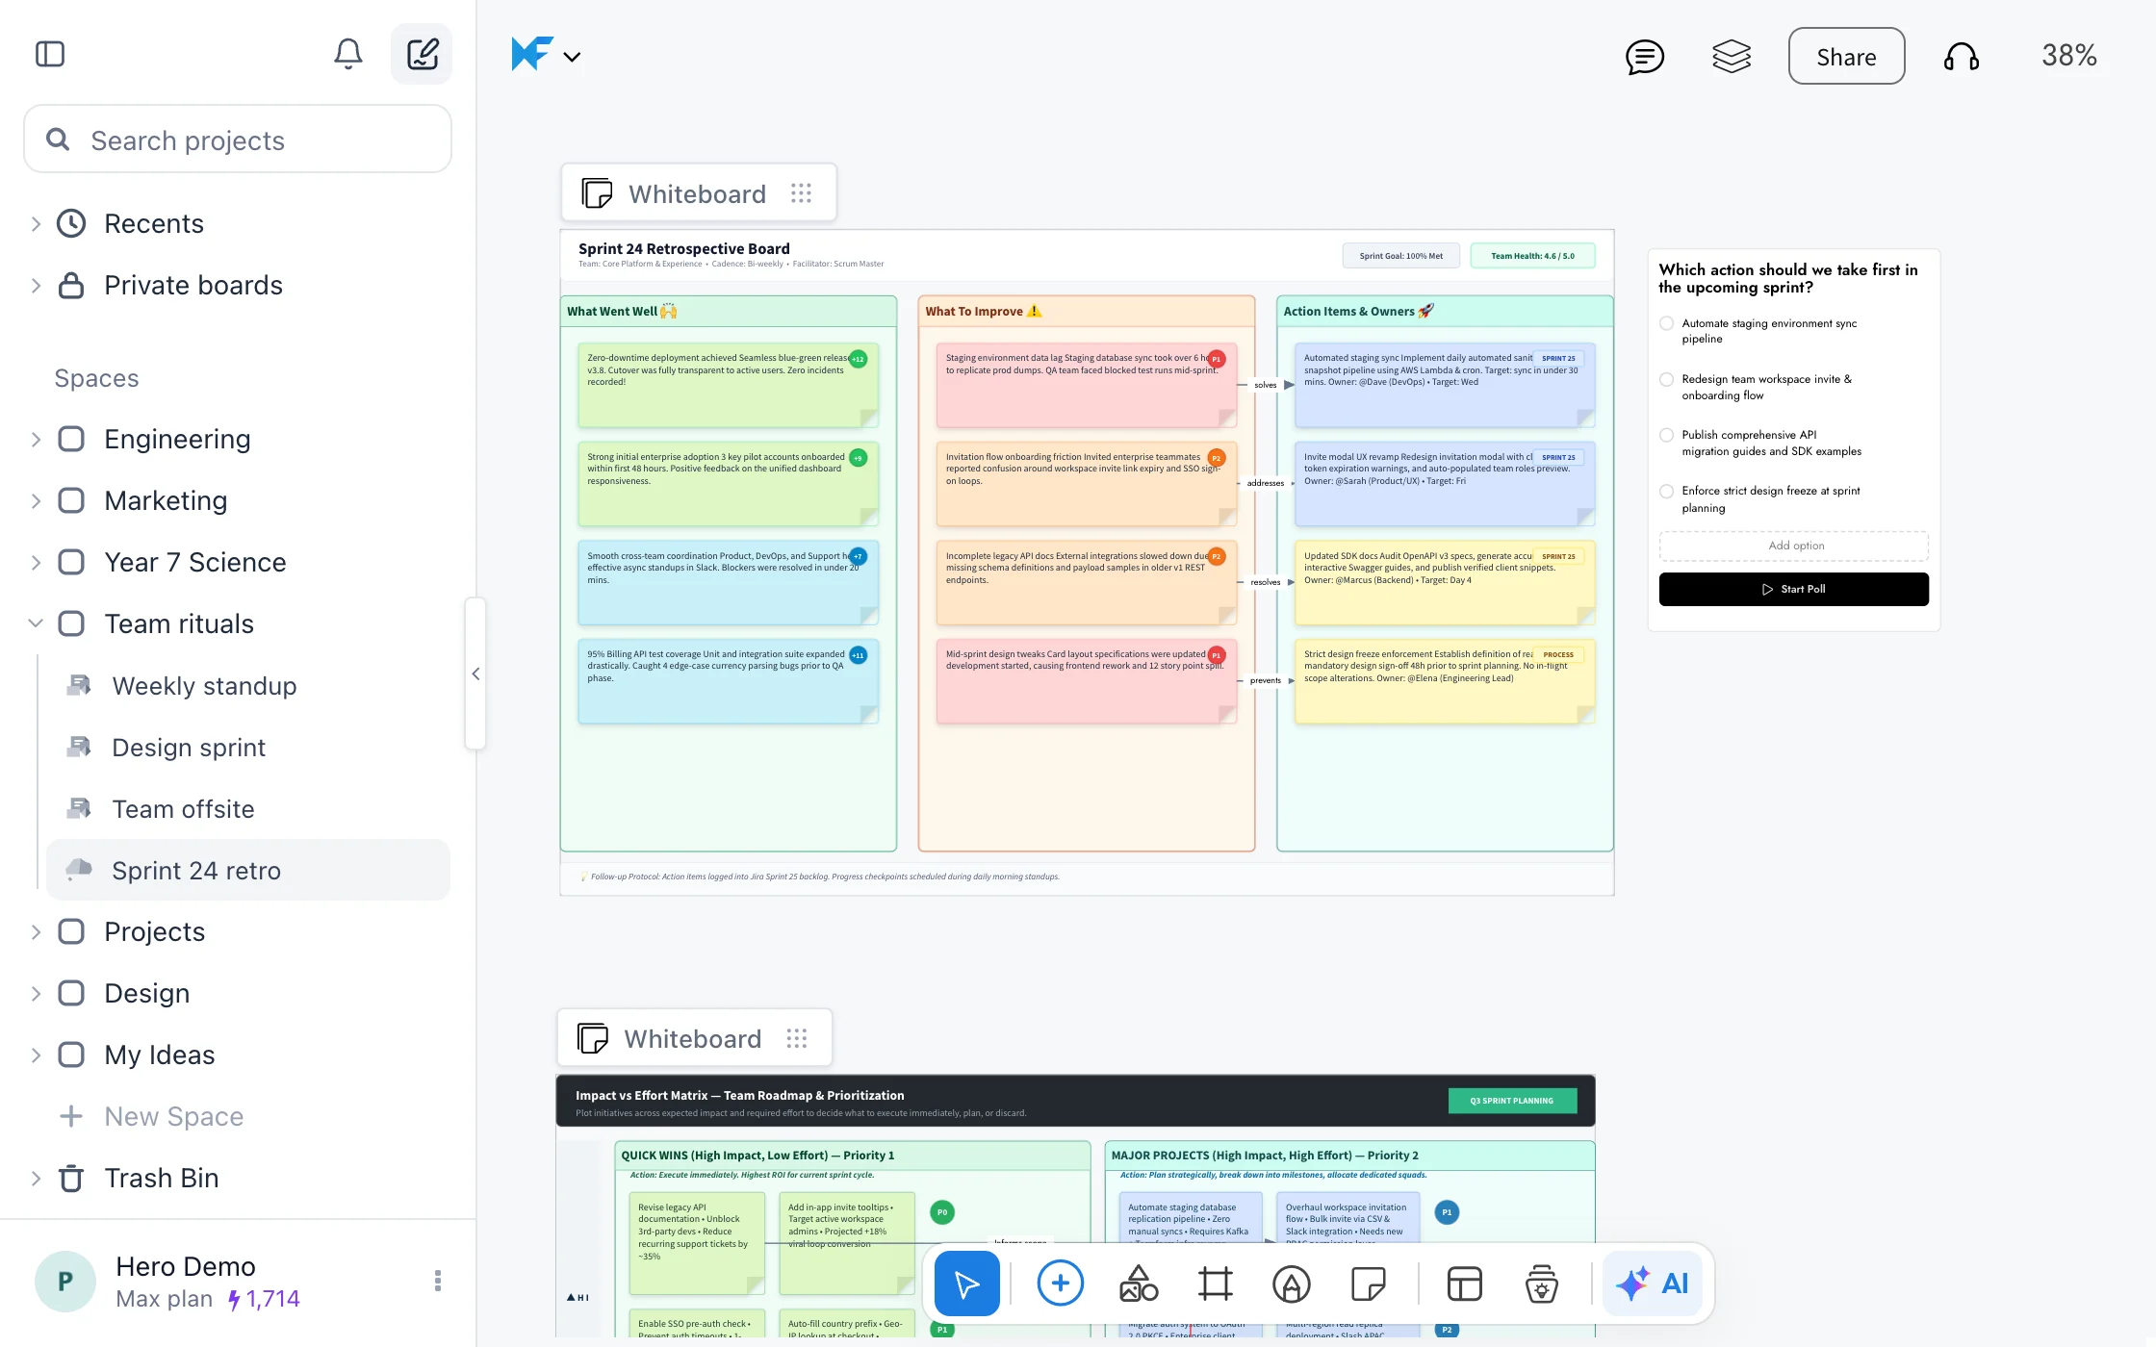Open user account options menu (three dots)
The width and height of the screenshot is (2156, 1347).
coord(438,1281)
